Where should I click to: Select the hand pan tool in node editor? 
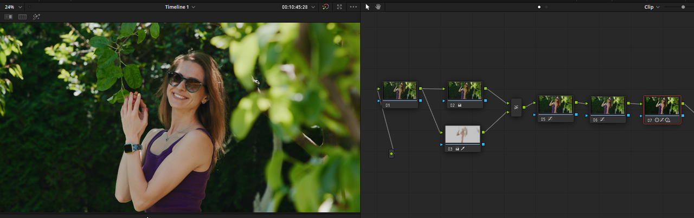click(x=379, y=7)
